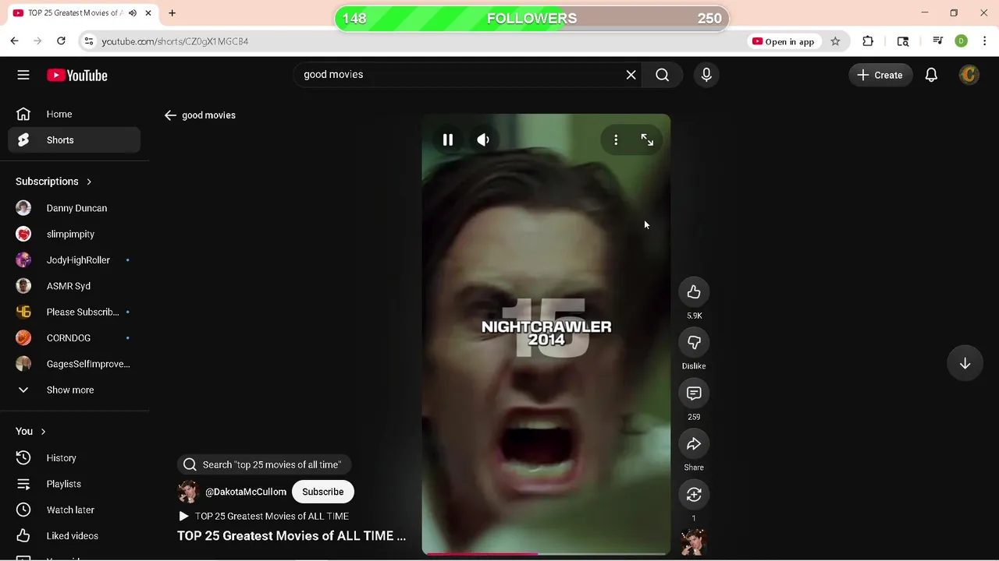Screen dimensions: 999x561
Task: Open a new browser tab
Action: (172, 13)
